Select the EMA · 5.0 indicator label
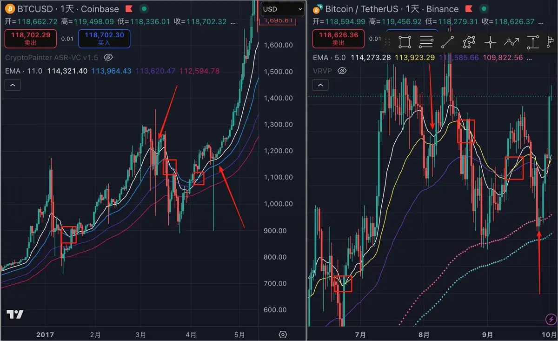 (330, 58)
